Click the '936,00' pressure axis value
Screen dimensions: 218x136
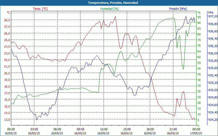213,53
